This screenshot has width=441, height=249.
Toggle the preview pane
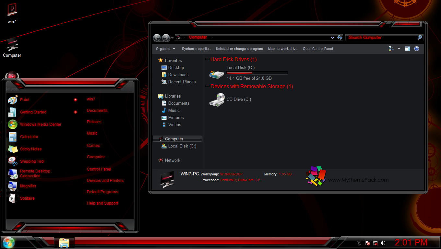click(x=408, y=49)
